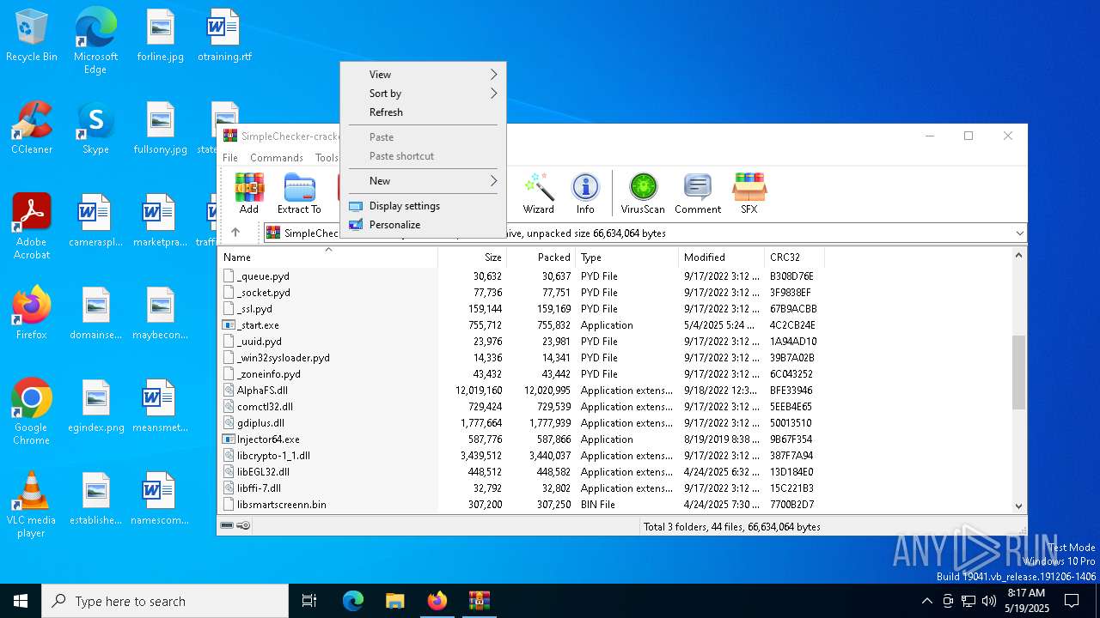The width and height of the screenshot is (1100, 618).
Task: Sort file list by Size column
Action: (x=472, y=257)
